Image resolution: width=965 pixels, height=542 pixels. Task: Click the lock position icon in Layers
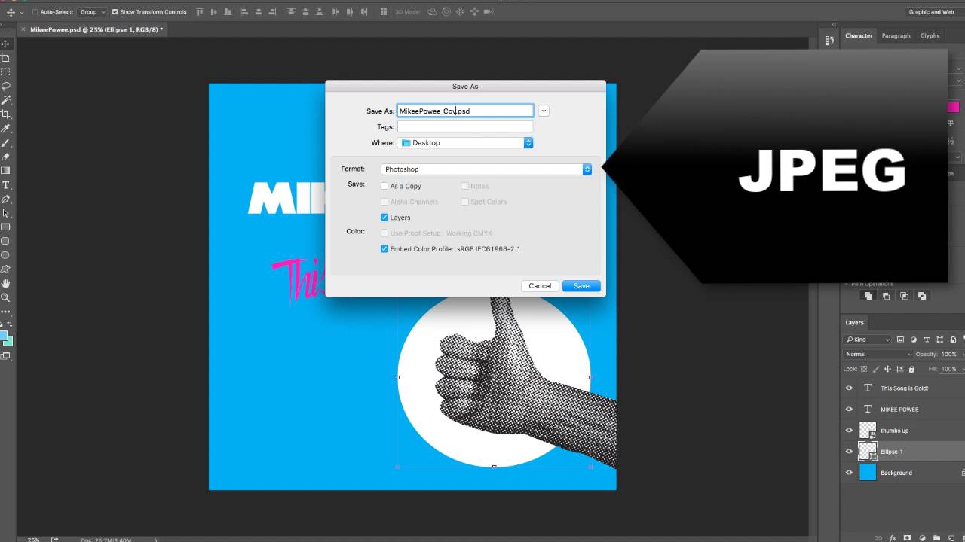point(887,369)
